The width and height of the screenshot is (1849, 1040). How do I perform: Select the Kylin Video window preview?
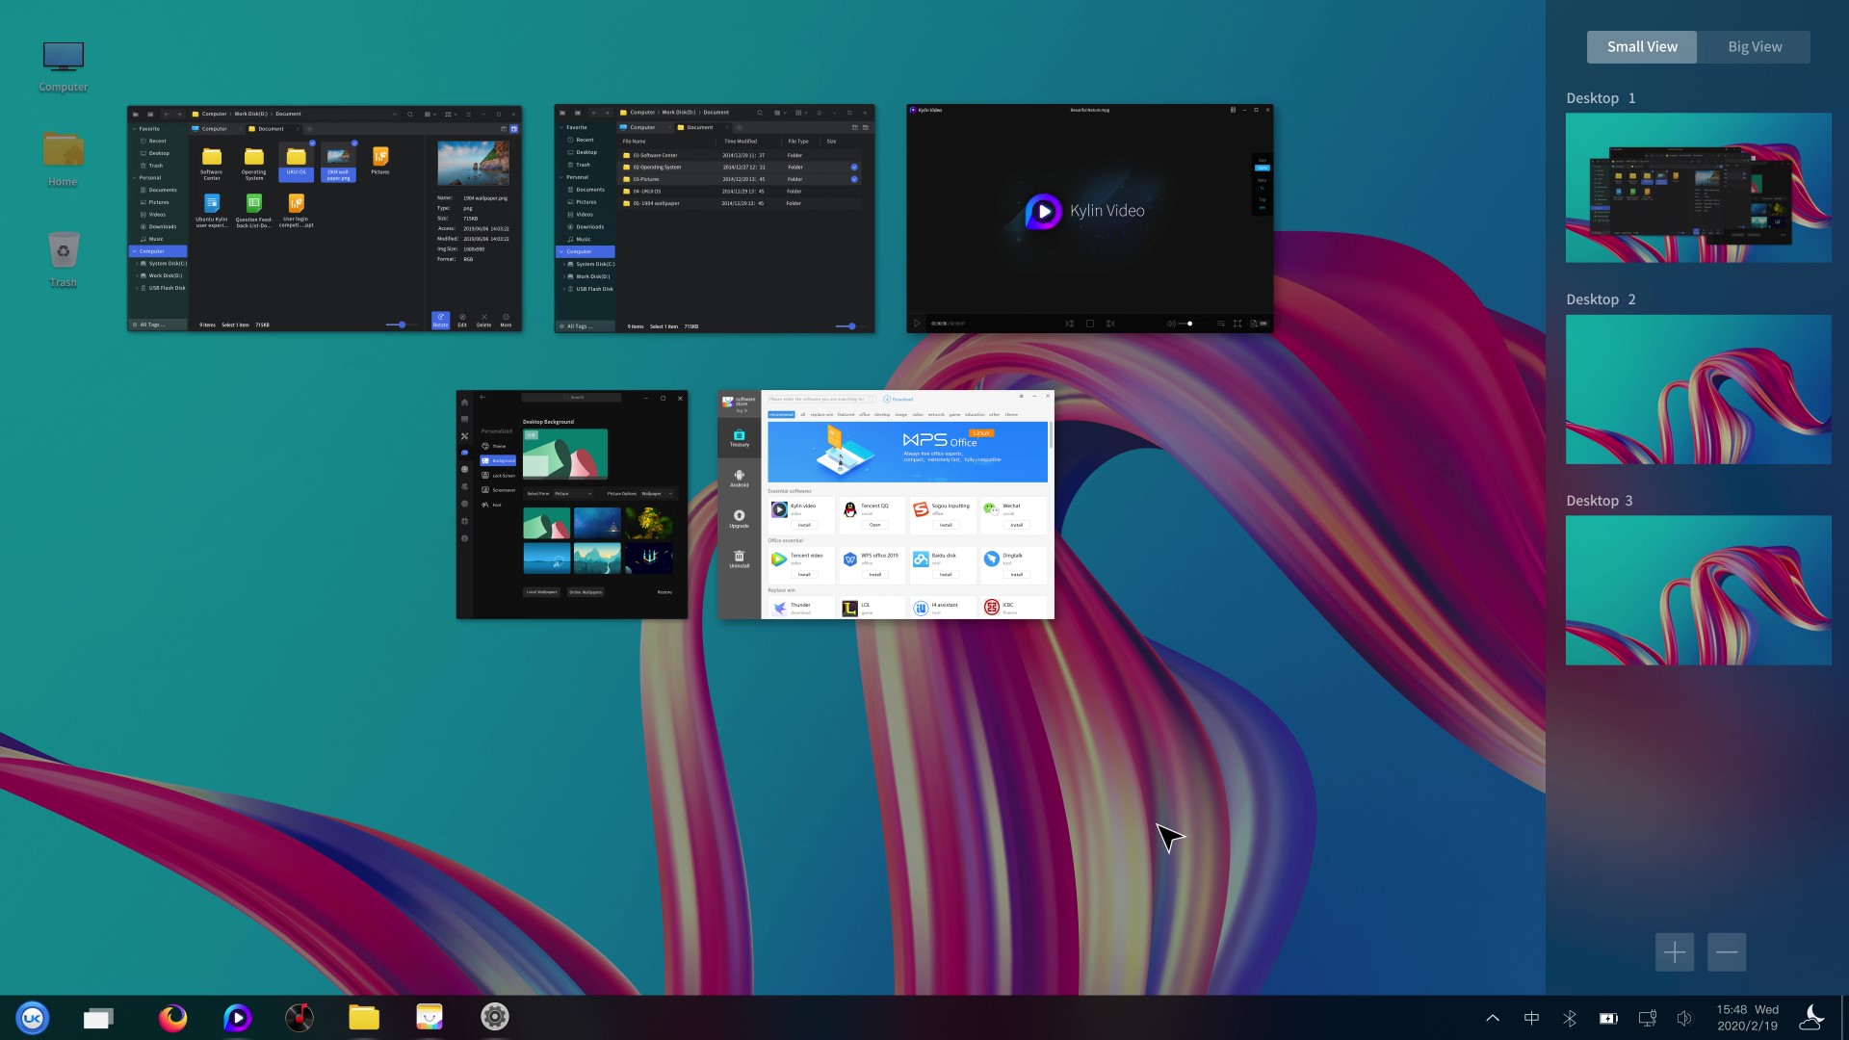pos(1089,219)
